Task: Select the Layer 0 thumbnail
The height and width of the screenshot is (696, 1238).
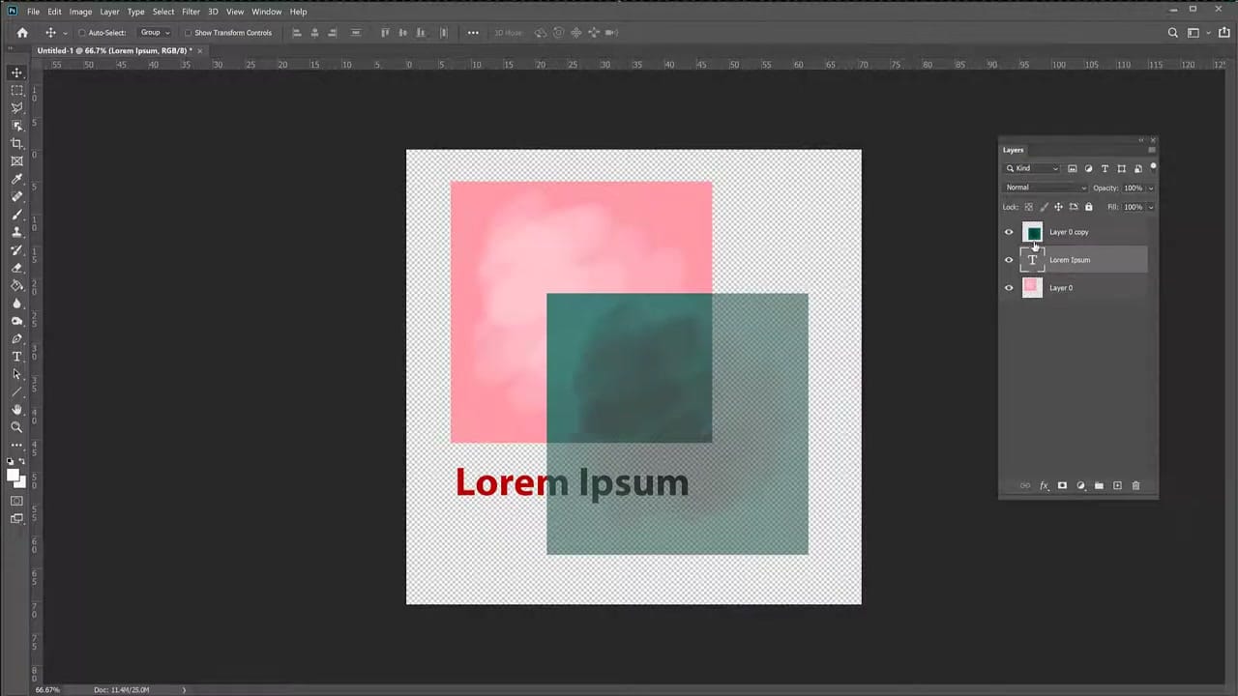Action: pyautogui.click(x=1033, y=287)
